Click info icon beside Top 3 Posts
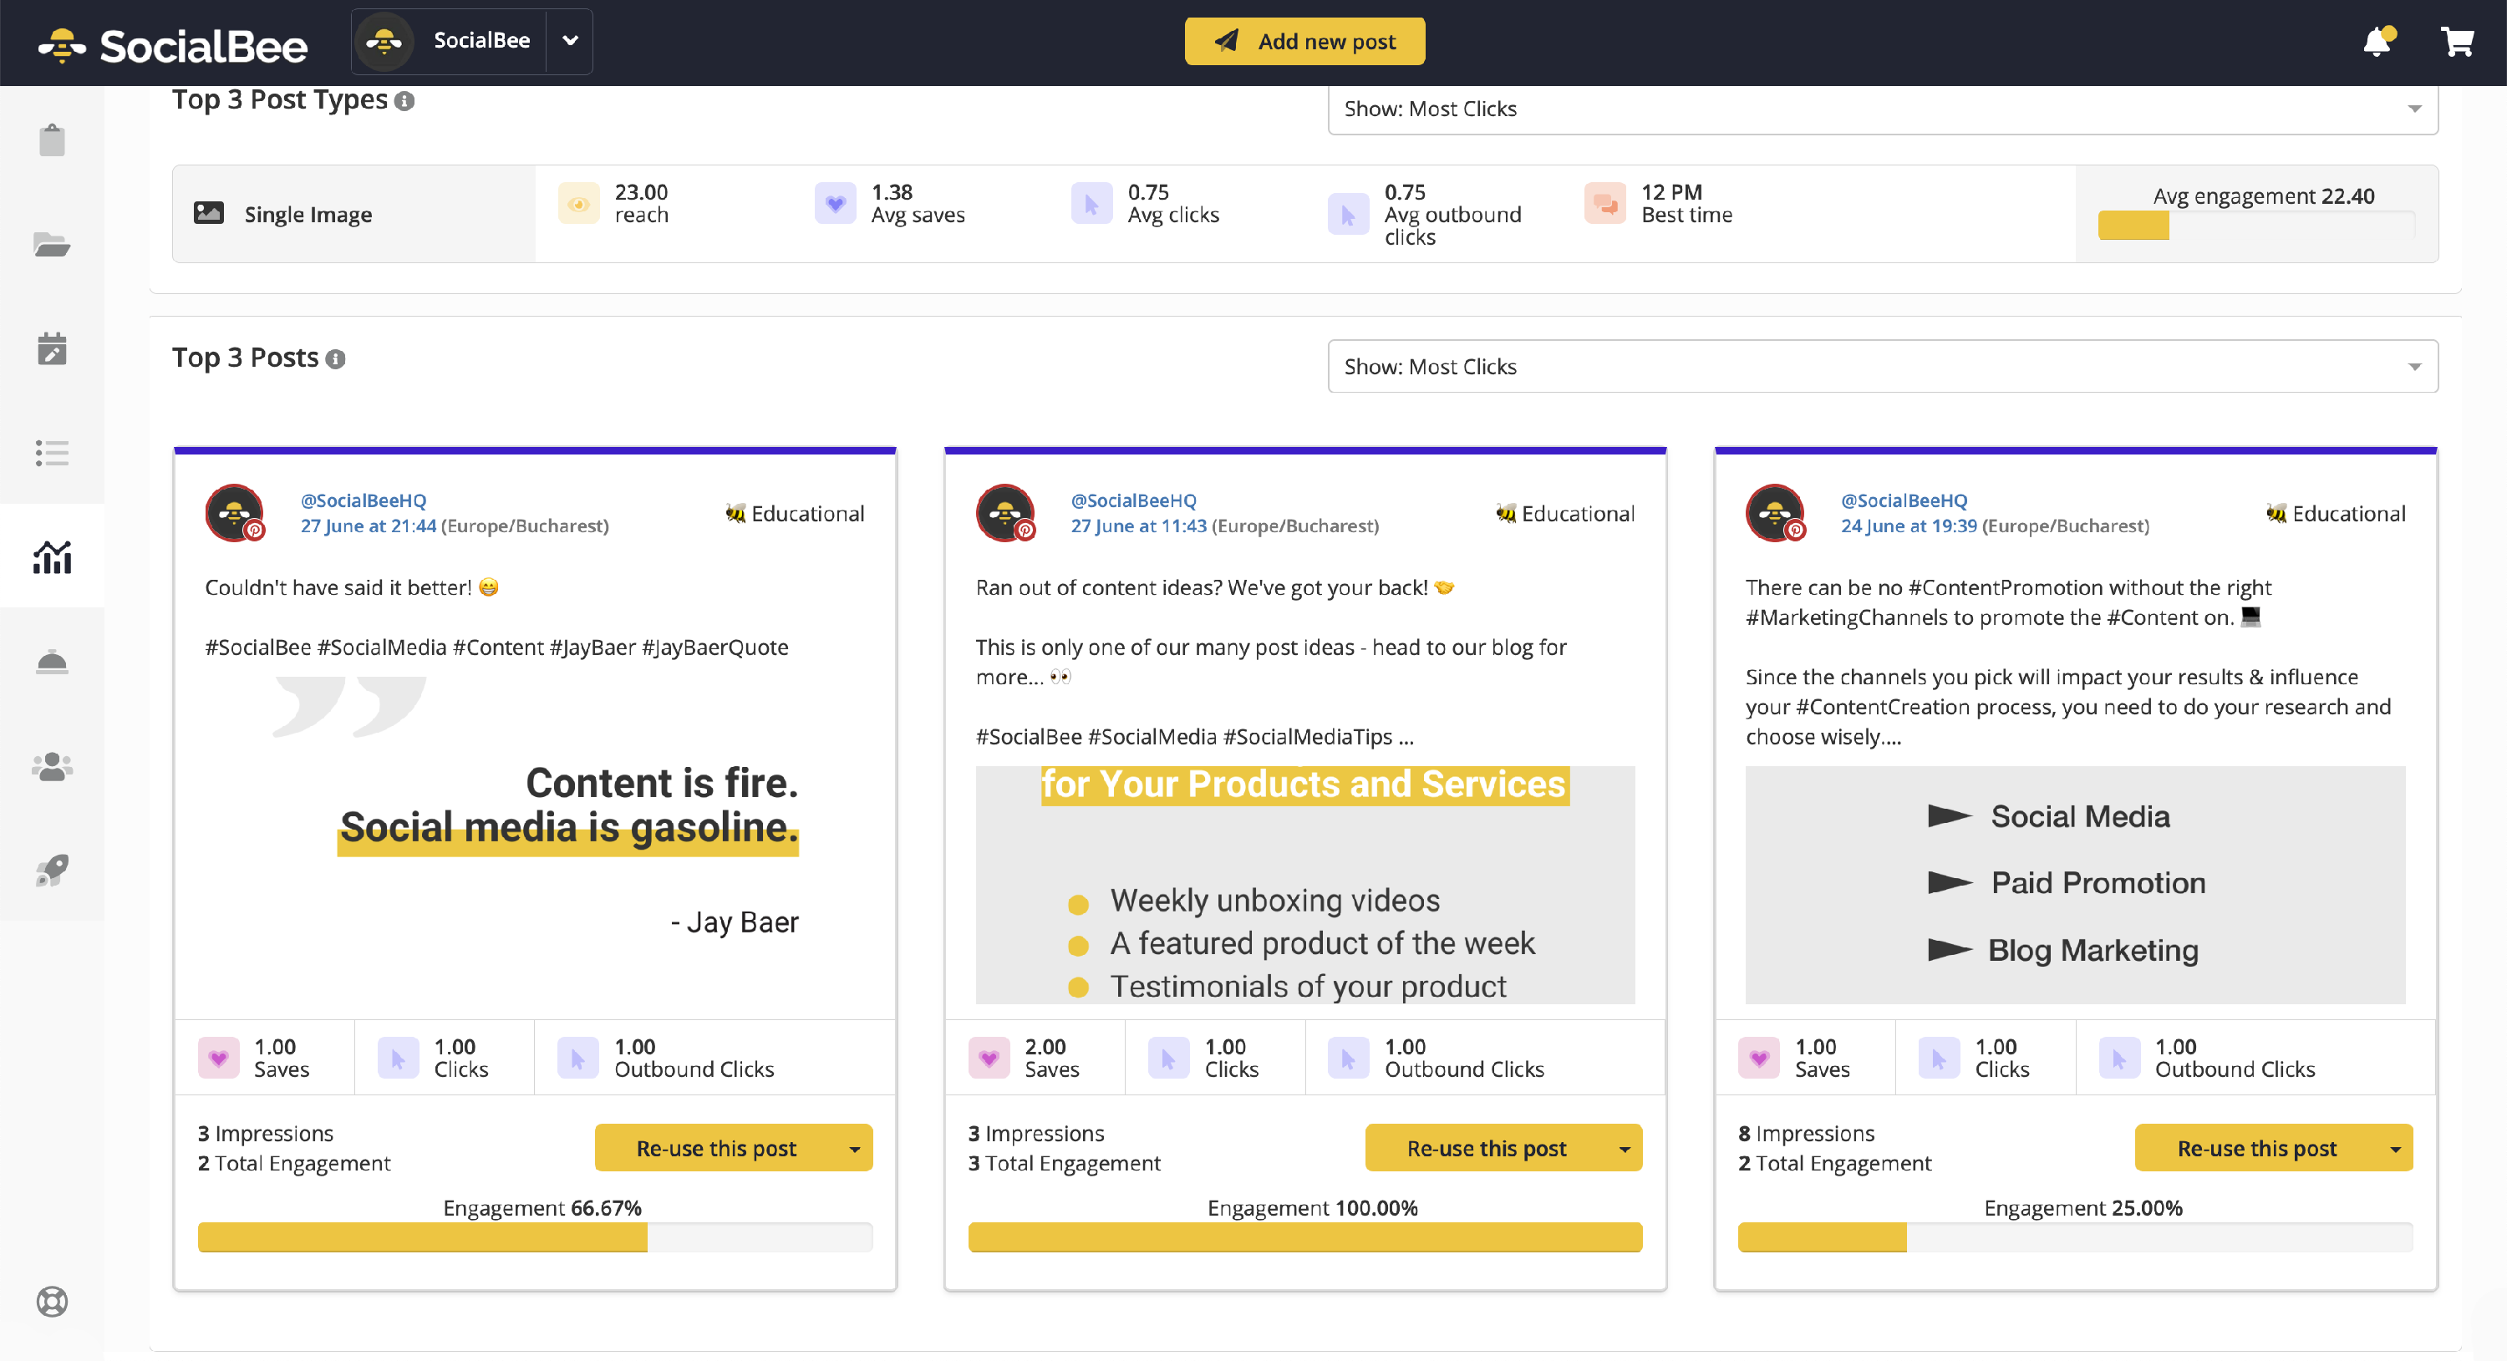The height and width of the screenshot is (1361, 2507). click(336, 359)
